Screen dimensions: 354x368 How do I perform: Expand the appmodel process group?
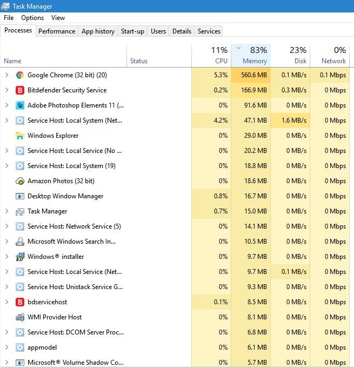point(7,347)
